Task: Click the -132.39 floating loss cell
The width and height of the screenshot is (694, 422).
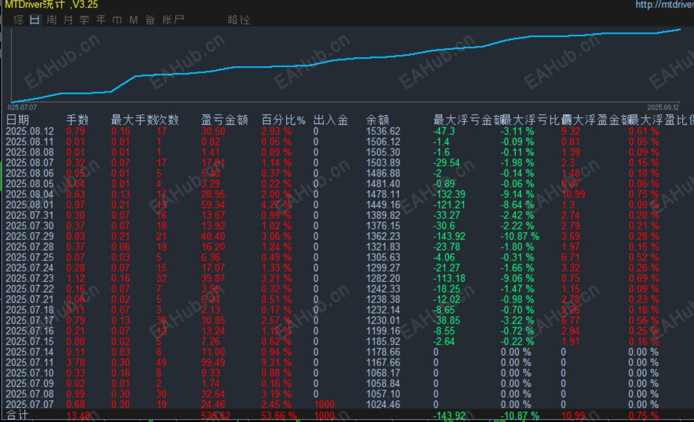Action: (449, 194)
